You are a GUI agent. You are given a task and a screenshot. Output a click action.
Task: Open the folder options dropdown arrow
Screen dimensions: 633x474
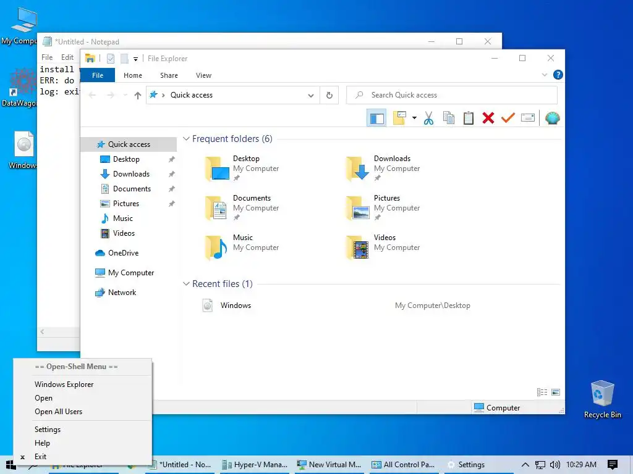click(414, 118)
